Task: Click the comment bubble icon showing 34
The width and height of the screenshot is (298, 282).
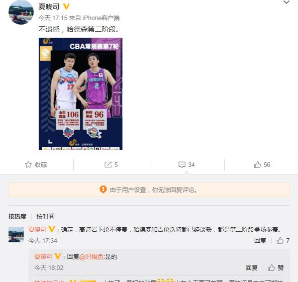Action: [x=182, y=164]
